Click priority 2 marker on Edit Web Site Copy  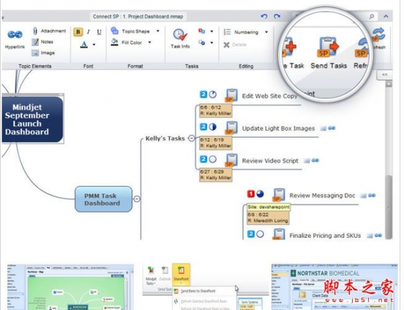click(203, 94)
